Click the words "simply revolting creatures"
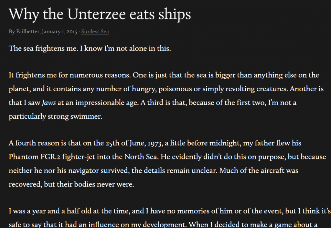The height and width of the screenshot is (228, 331). 245,89
